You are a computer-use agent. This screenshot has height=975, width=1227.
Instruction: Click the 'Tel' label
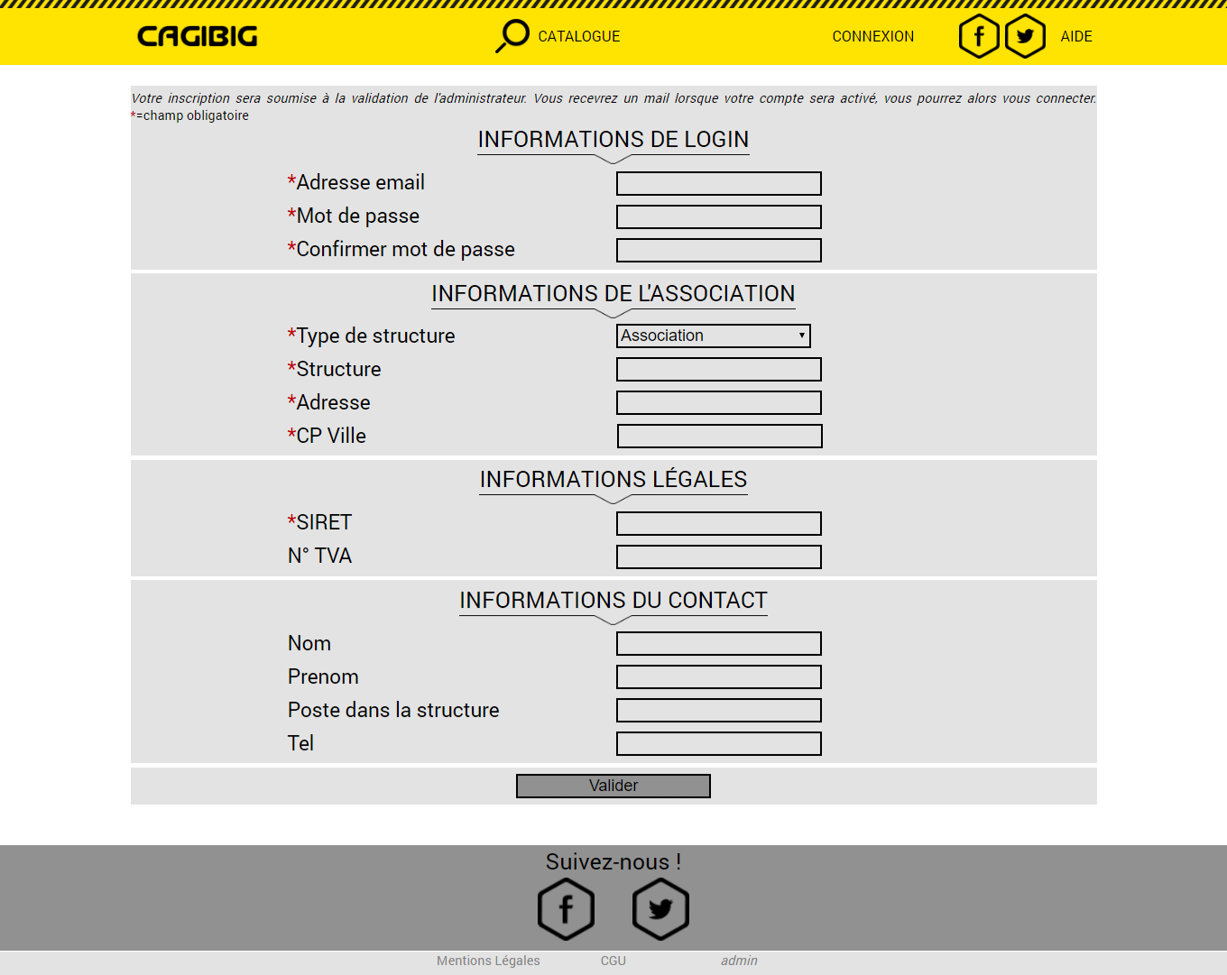(300, 743)
